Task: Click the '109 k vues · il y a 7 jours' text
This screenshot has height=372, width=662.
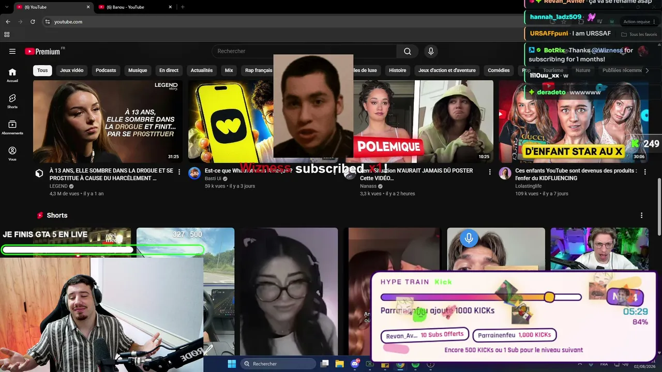Action: pyautogui.click(x=541, y=194)
